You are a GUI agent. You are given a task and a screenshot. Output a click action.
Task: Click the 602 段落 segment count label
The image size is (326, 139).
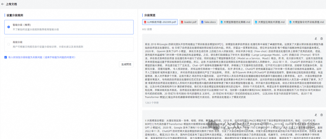[x=147, y=29]
